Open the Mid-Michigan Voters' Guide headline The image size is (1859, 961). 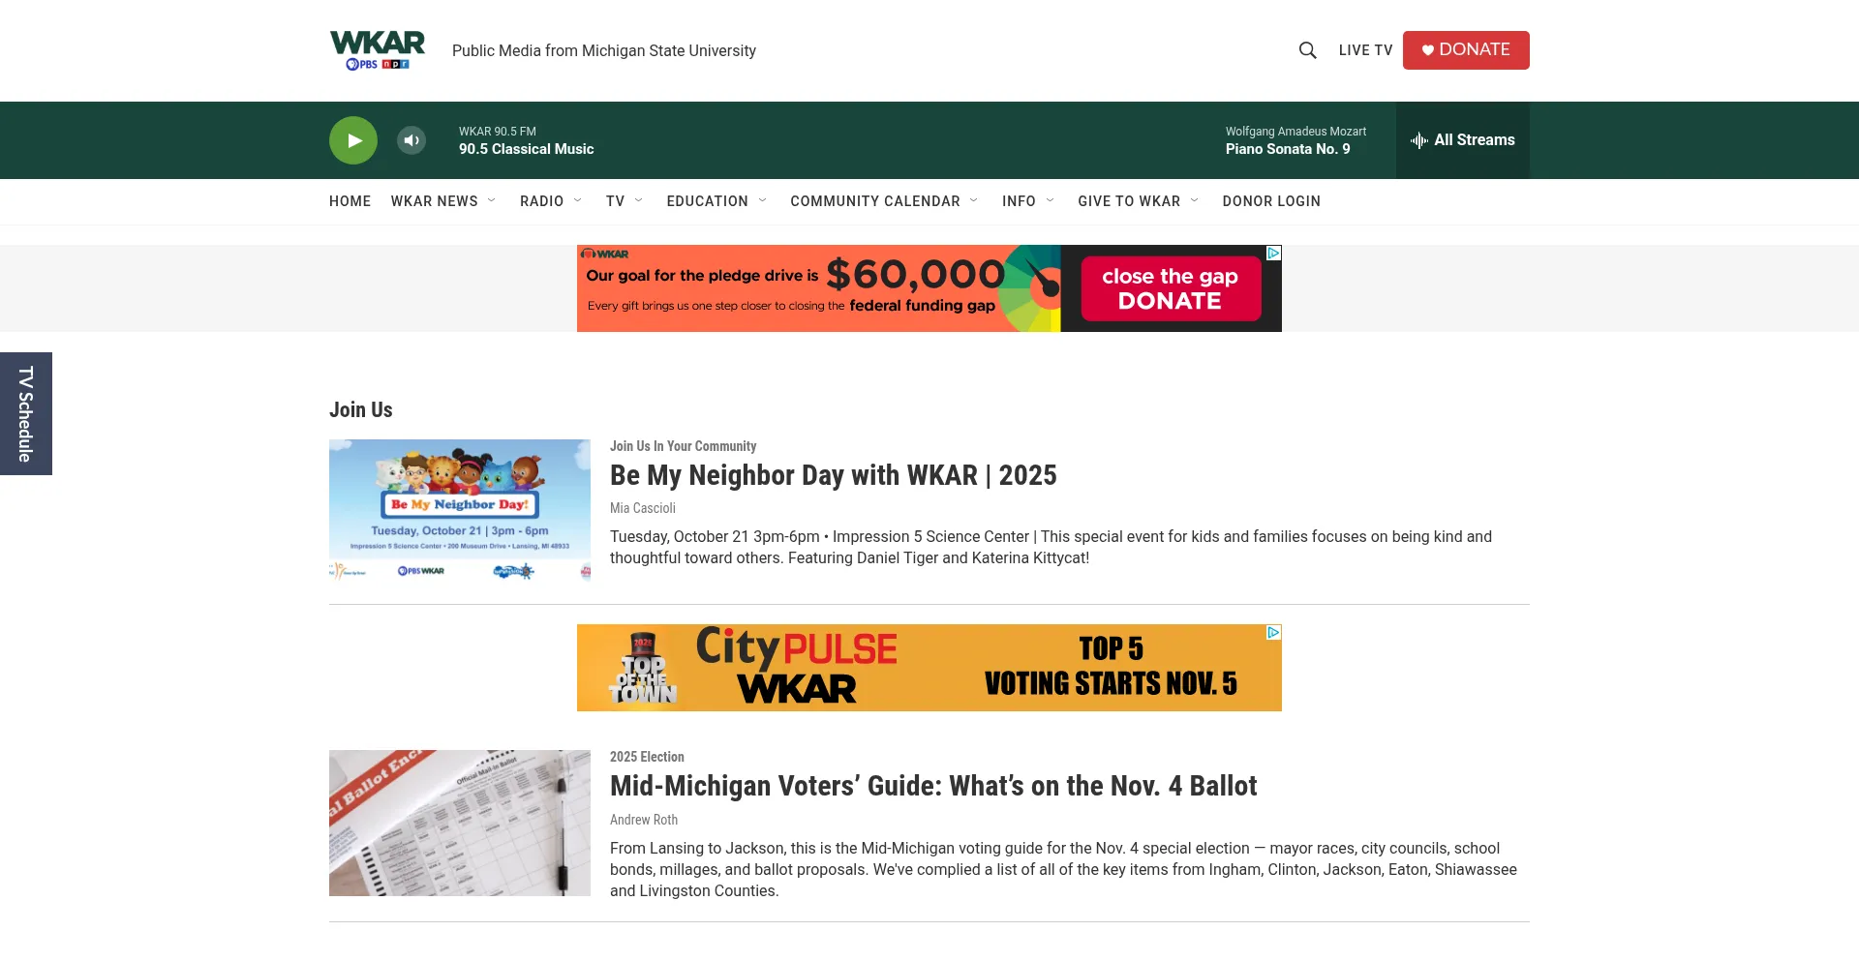(x=932, y=786)
